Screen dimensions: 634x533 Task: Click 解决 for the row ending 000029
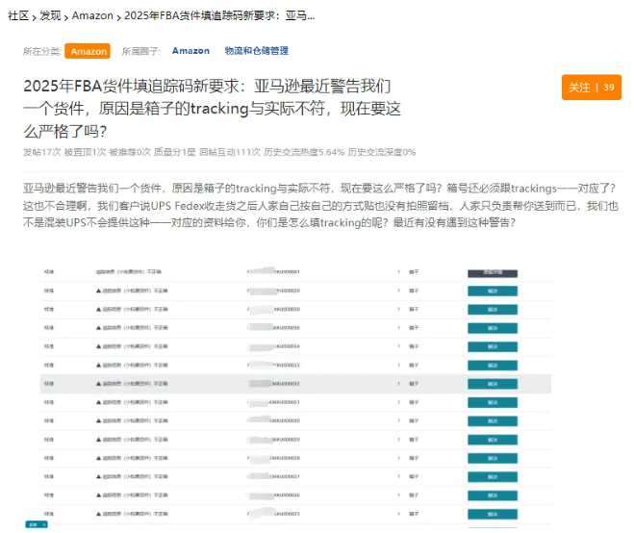pos(493,440)
